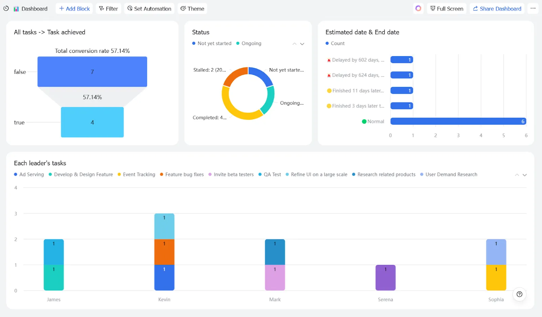Viewport: 542px width, 317px height.
Task: Toggle the Ongoing legend in Status chart
Action: tap(249, 43)
